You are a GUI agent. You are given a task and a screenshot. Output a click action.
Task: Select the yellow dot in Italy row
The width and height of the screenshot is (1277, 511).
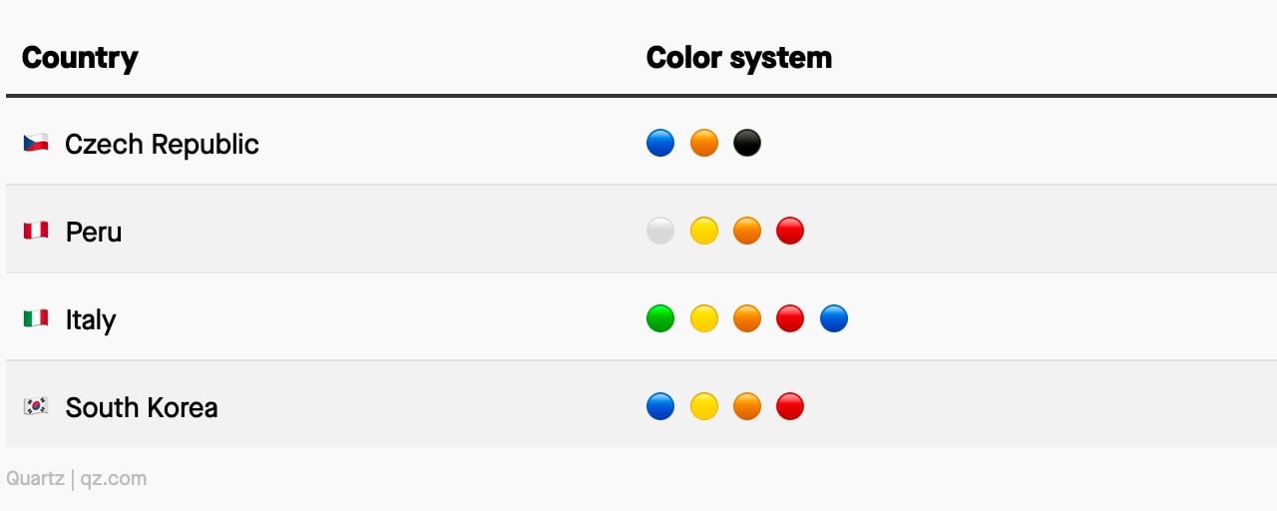coord(704,318)
